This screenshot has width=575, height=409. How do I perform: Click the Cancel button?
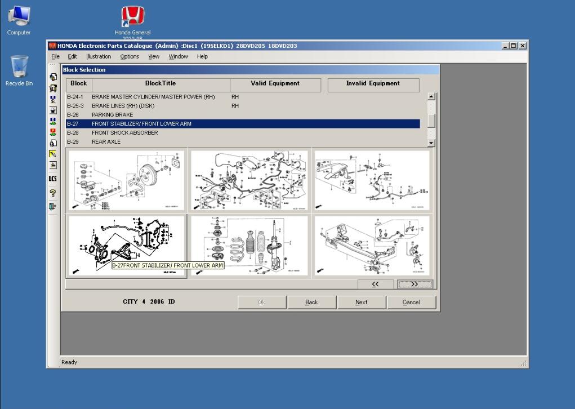pos(412,303)
